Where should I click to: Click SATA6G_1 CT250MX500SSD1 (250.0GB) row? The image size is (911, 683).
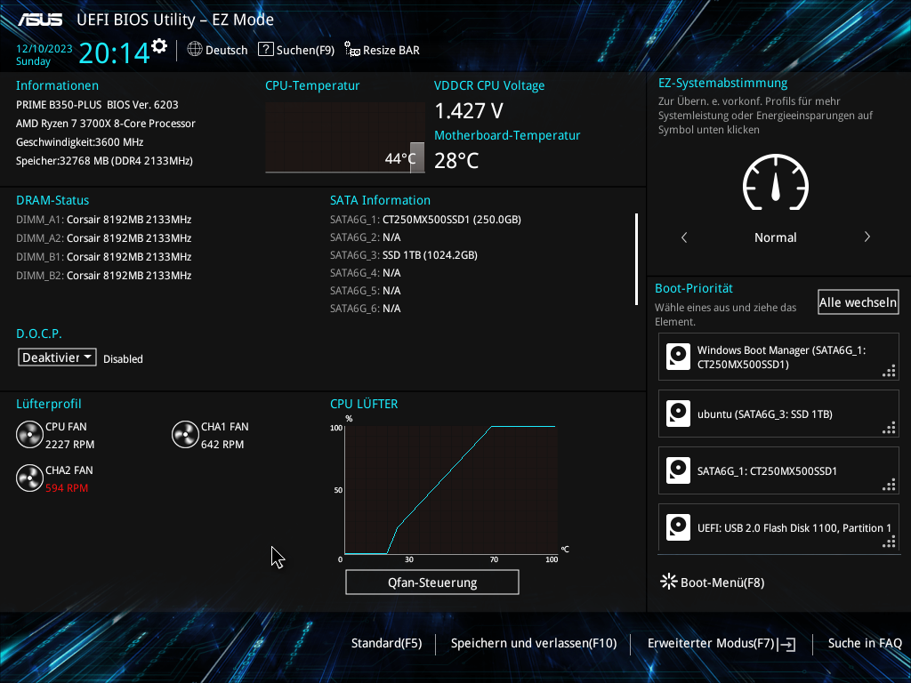[425, 220]
